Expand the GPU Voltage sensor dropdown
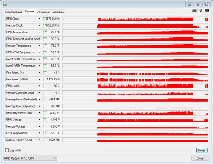This screenshot has width=213, height=164. click(39, 120)
